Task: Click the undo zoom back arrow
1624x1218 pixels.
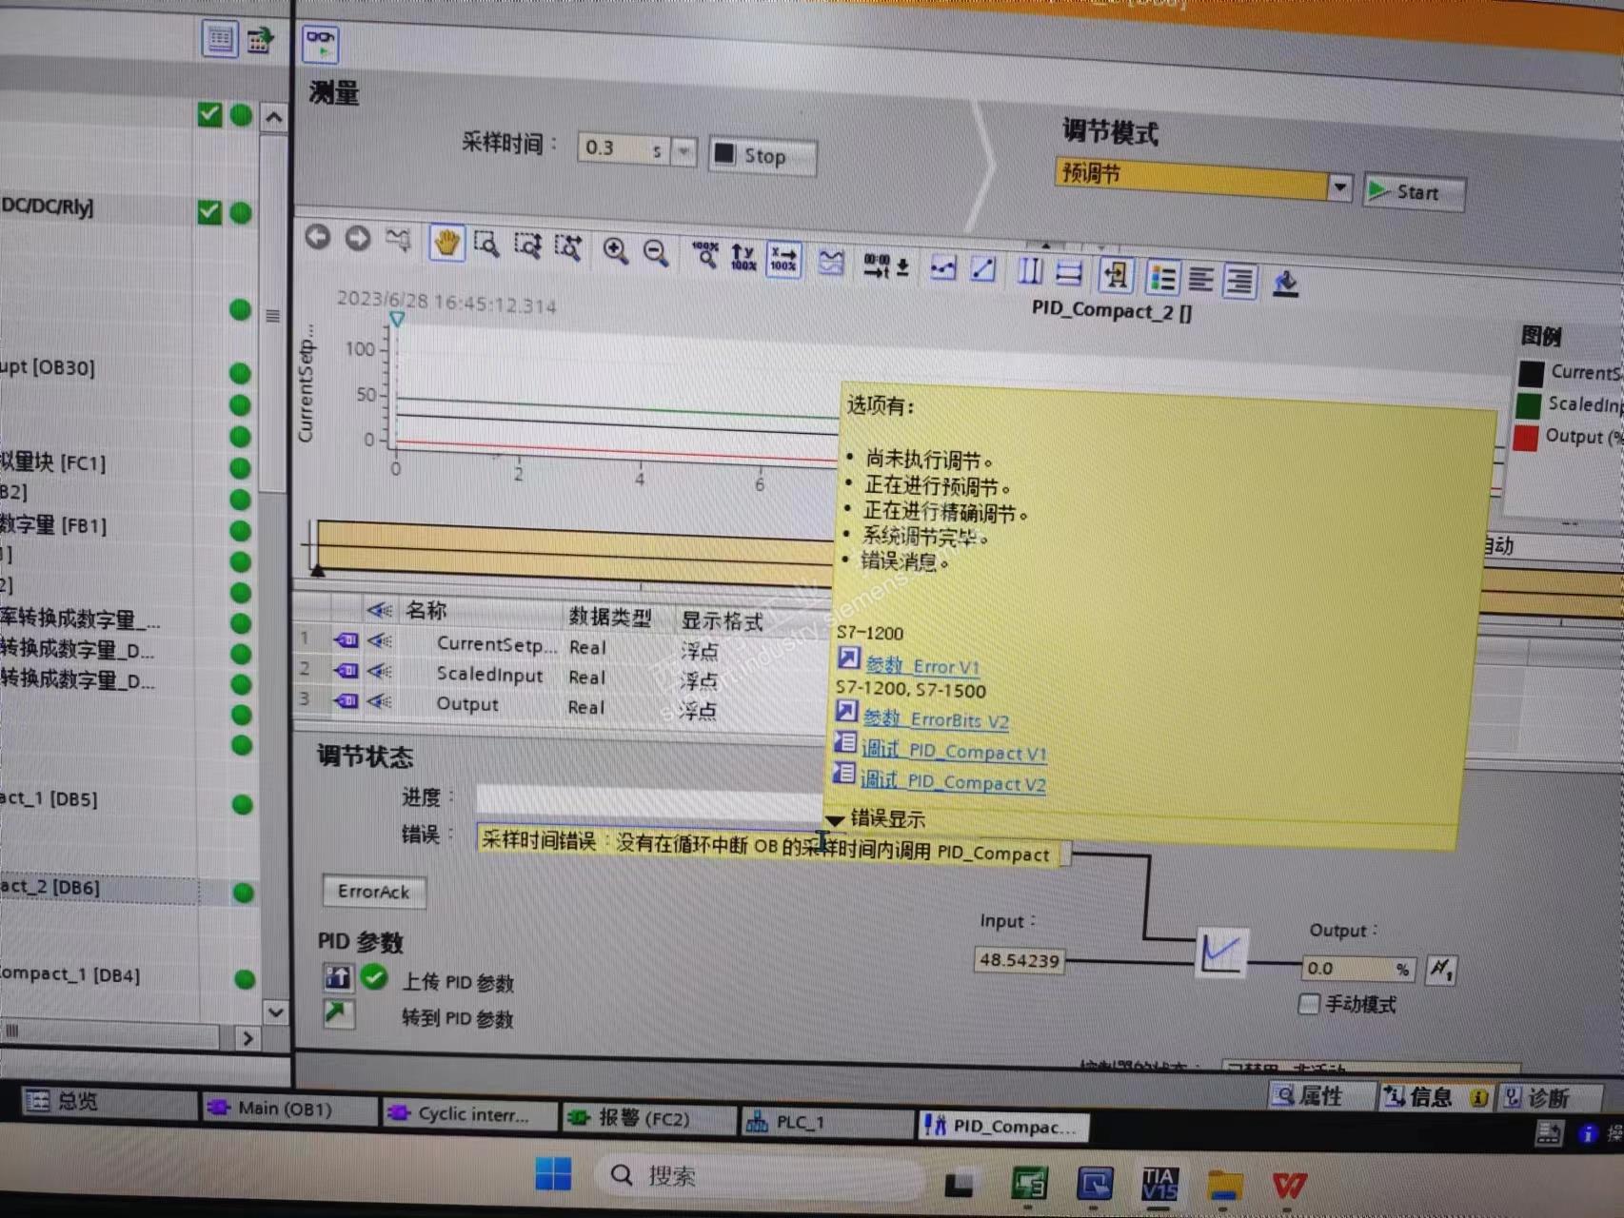Action: [318, 236]
